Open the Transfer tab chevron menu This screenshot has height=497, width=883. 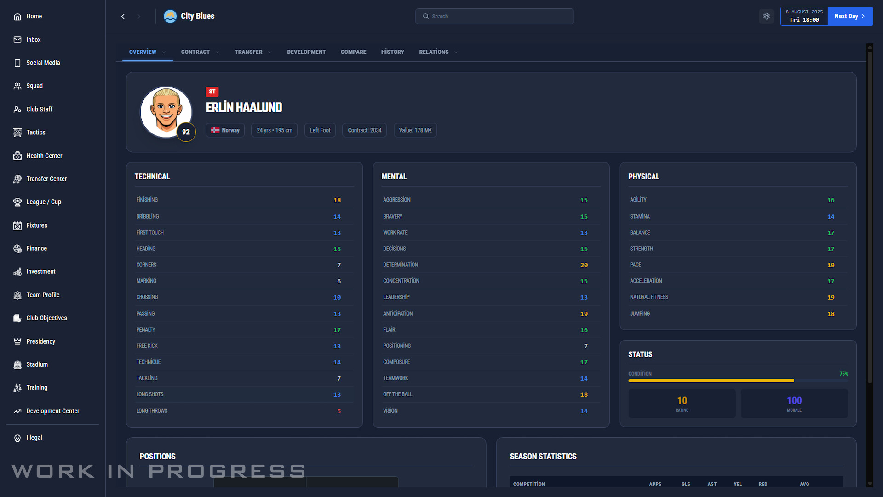[x=269, y=52]
